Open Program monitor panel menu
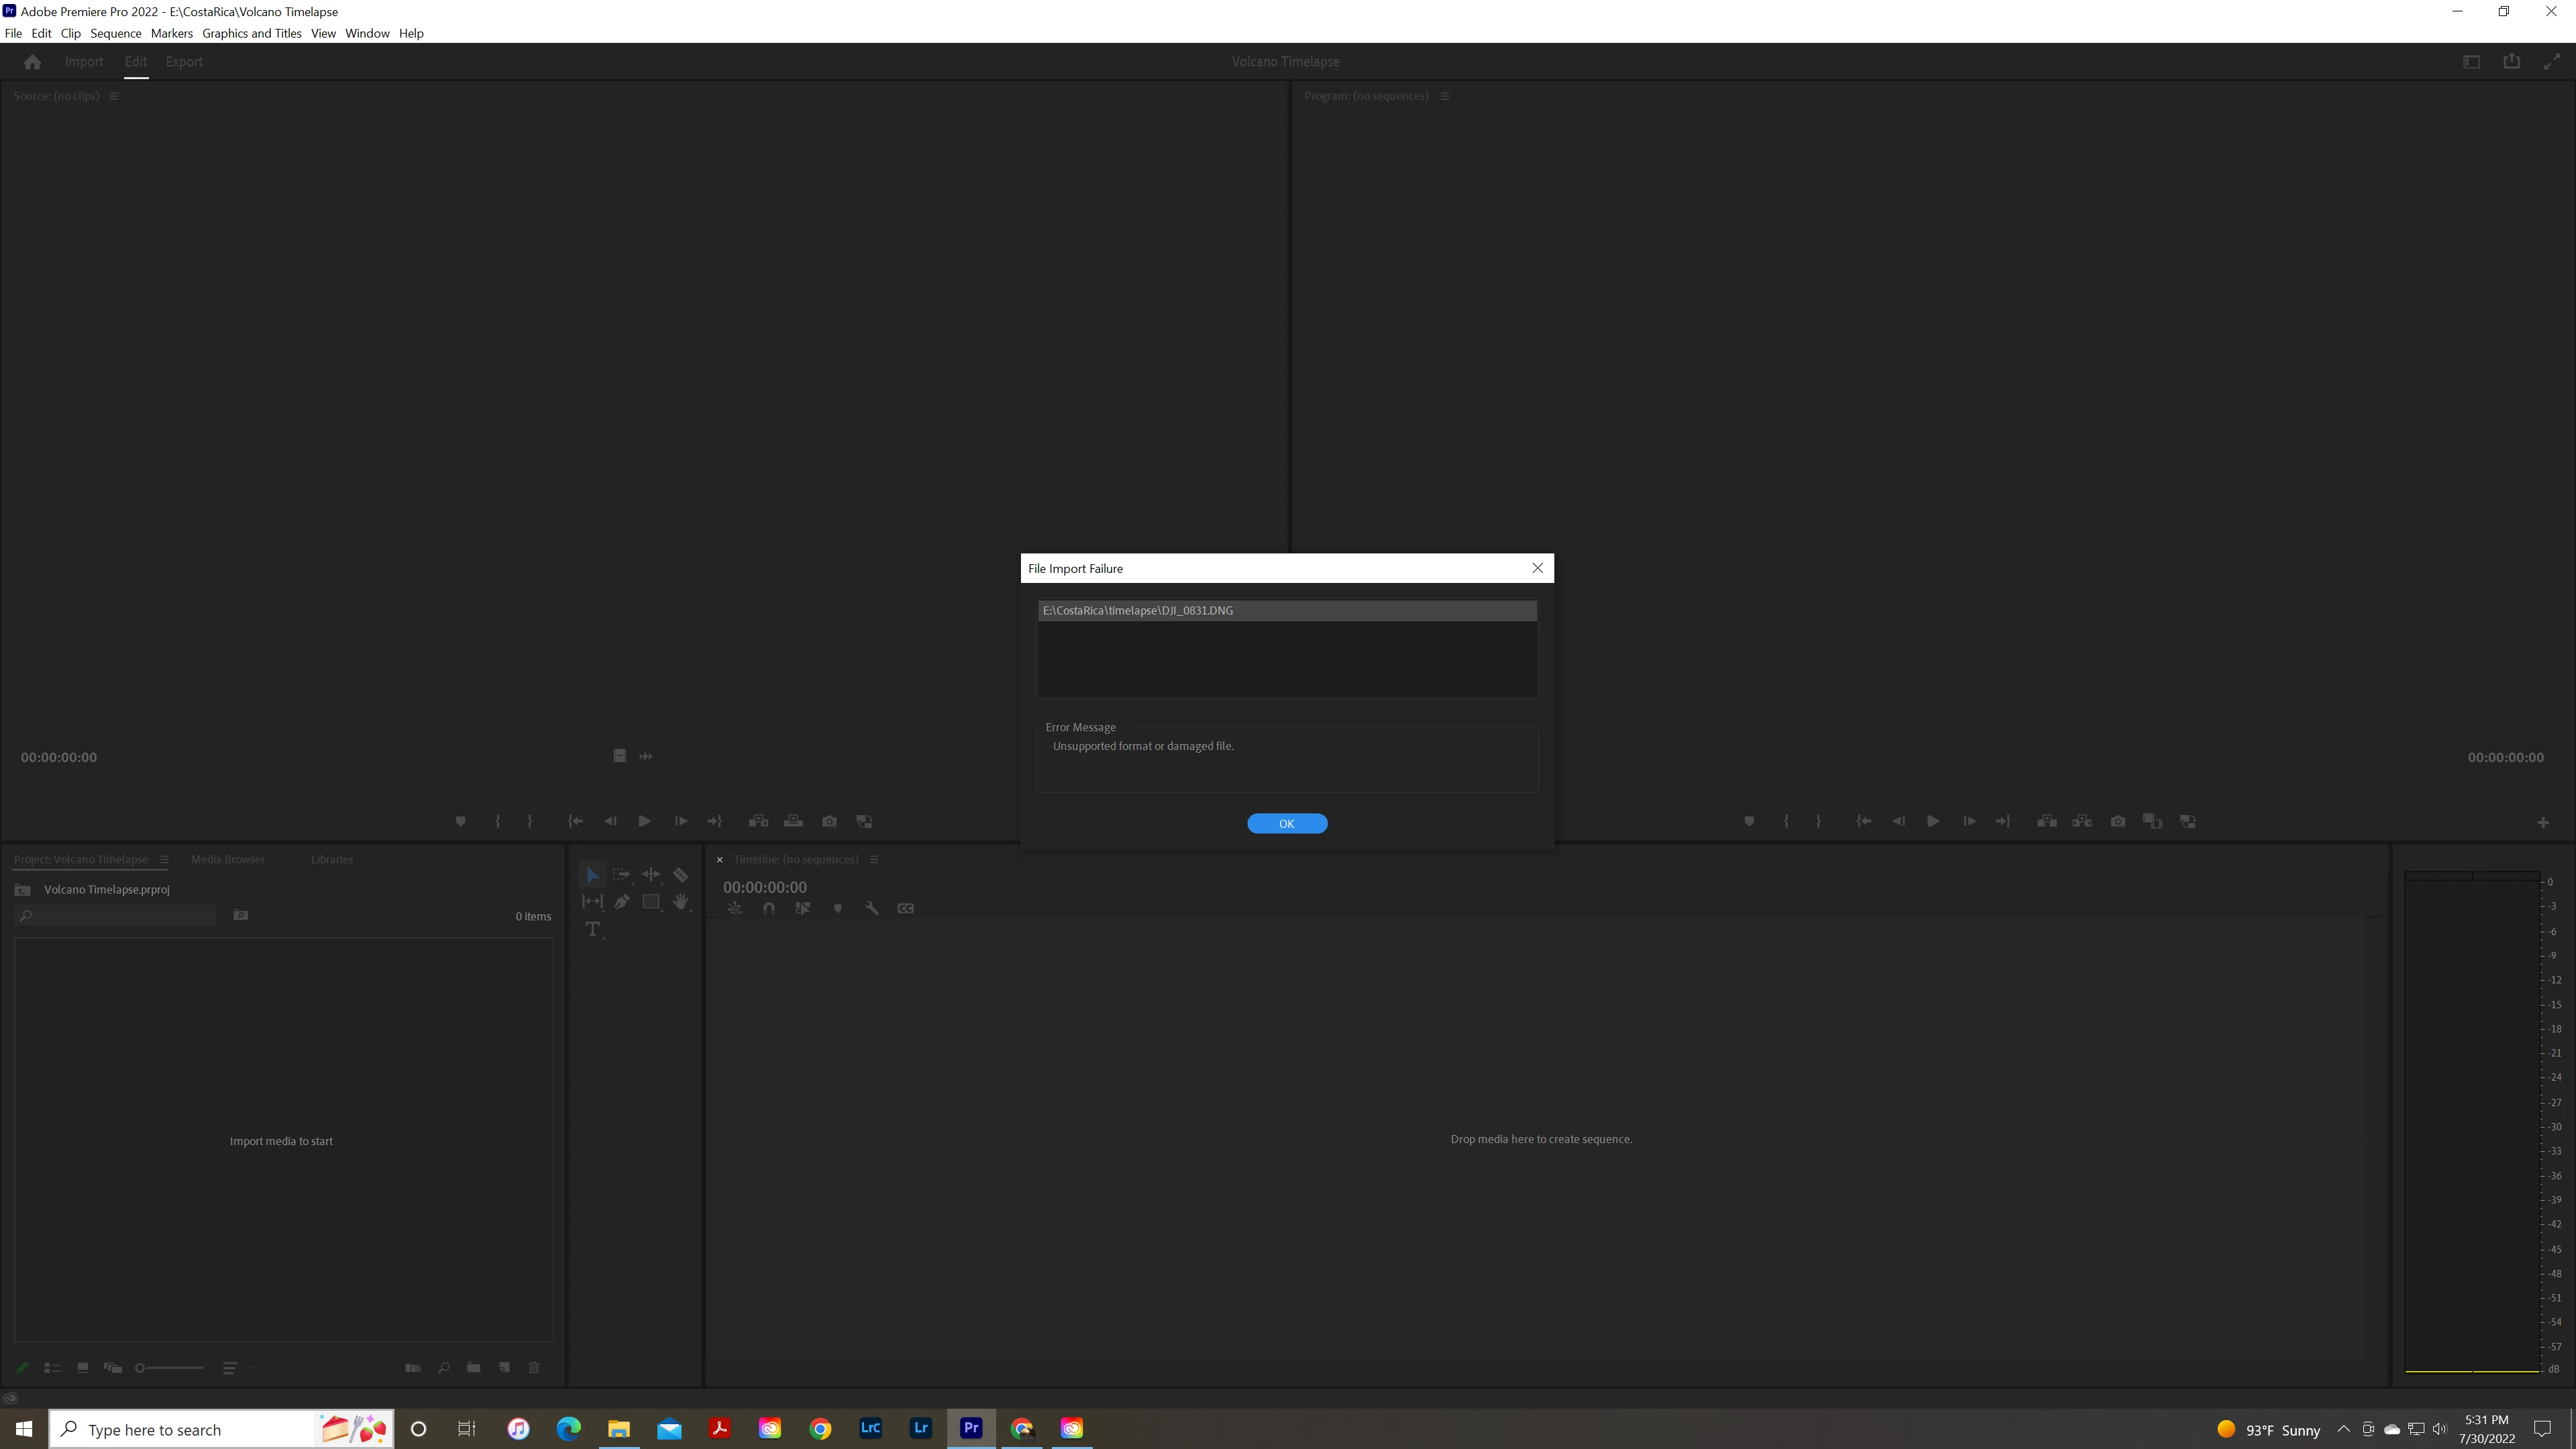This screenshot has width=2576, height=1449. click(1444, 97)
